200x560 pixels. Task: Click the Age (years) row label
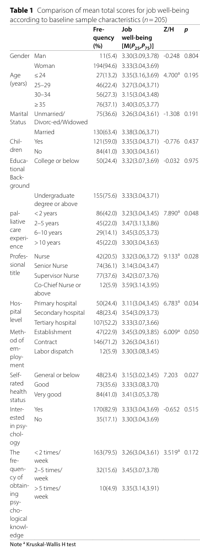[x=17, y=80]
